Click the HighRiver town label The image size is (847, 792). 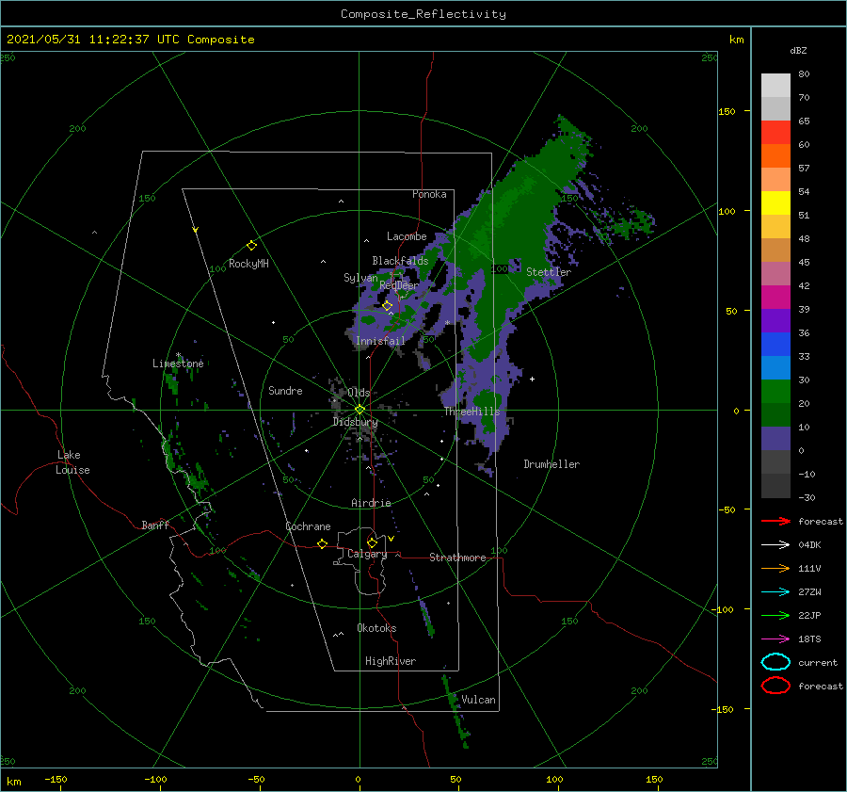pyautogui.click(x=391, y=661)
